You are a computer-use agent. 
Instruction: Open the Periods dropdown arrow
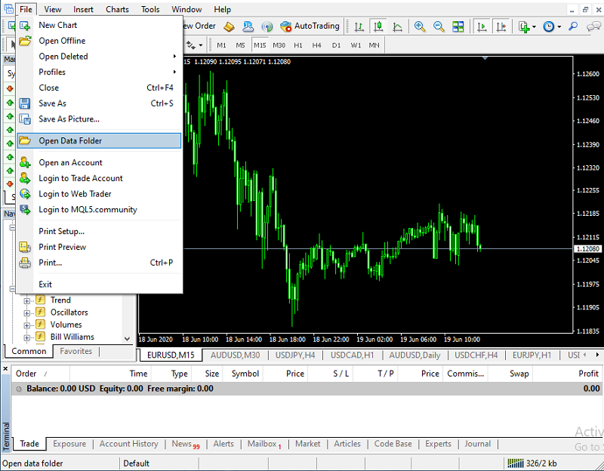point(559,26)
